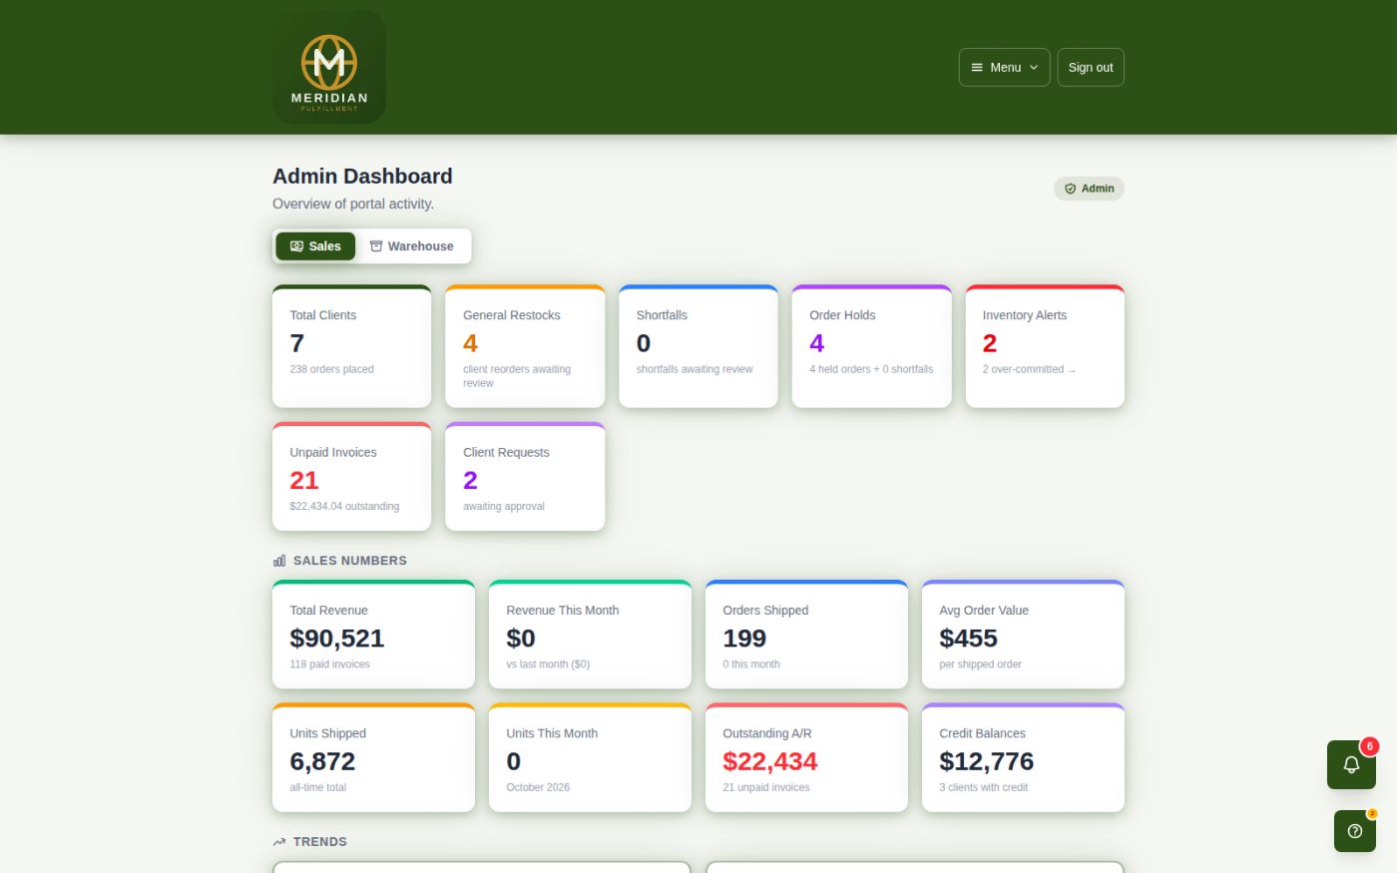Click the shield icon in Admin badge

click(x=1070, y=189)
